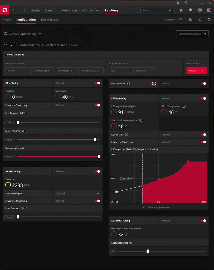The image size is (214, 270).
Task: Expand Feintuning-Steuerungen
Action: coord(156,207)
